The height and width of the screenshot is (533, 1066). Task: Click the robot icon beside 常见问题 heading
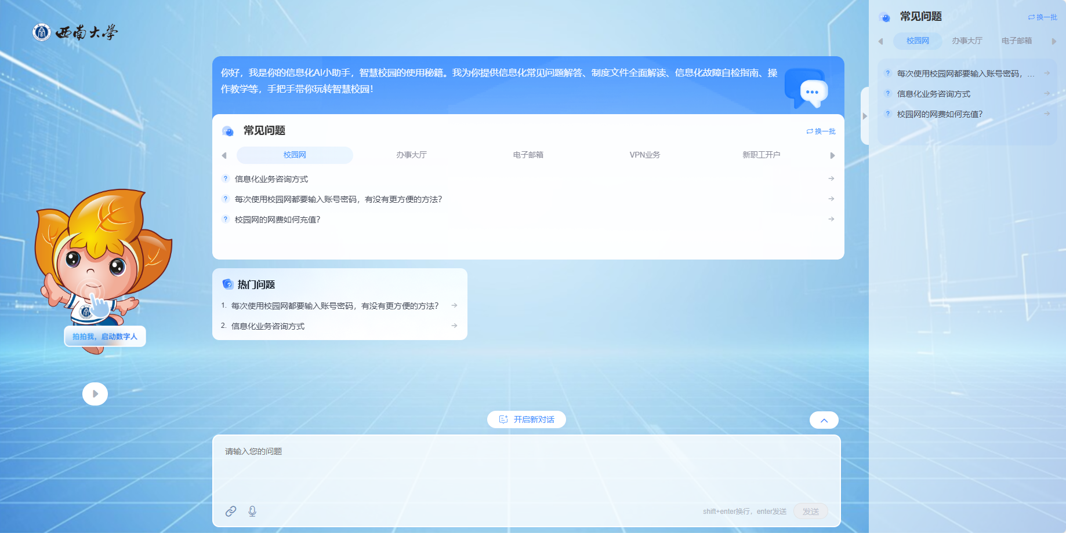click(227, 131)
